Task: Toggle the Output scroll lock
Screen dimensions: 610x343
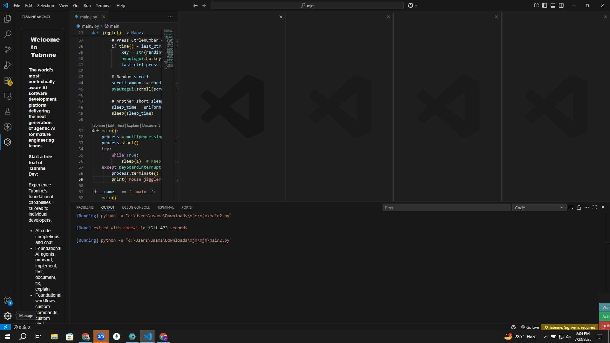Action: coord(579,207)
